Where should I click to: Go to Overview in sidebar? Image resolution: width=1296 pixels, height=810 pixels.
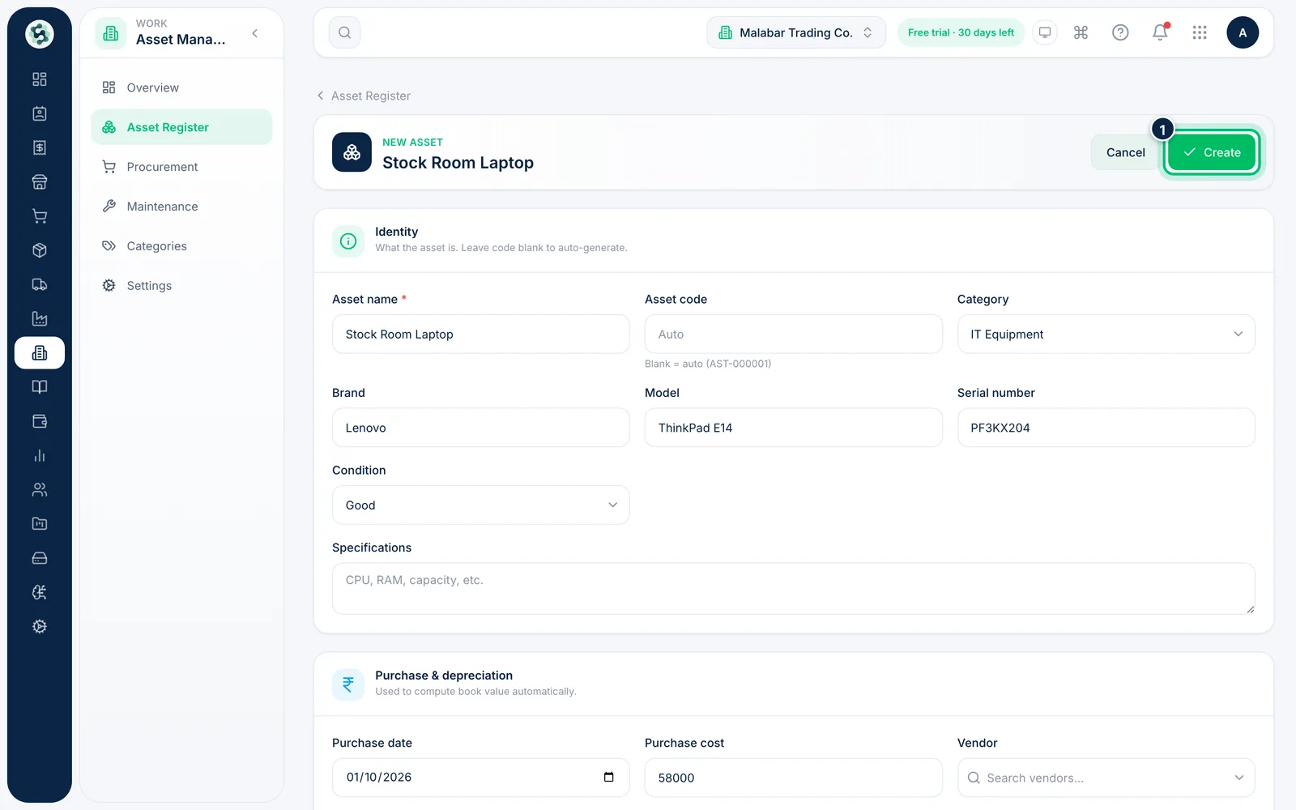point(181,87)
